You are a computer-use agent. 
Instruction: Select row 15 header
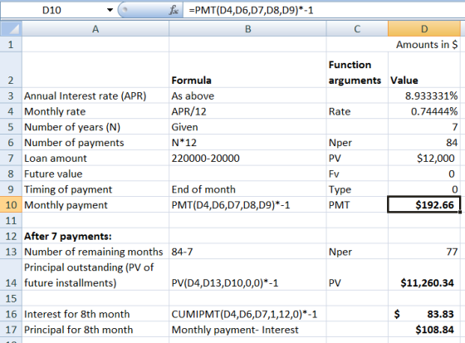(11, 298)
